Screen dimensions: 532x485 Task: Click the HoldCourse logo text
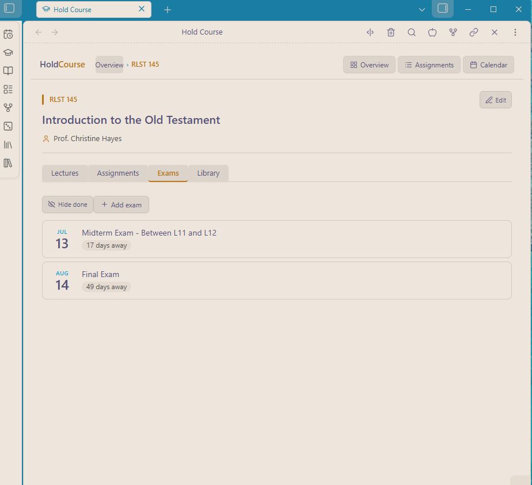(x=62, y=65)
